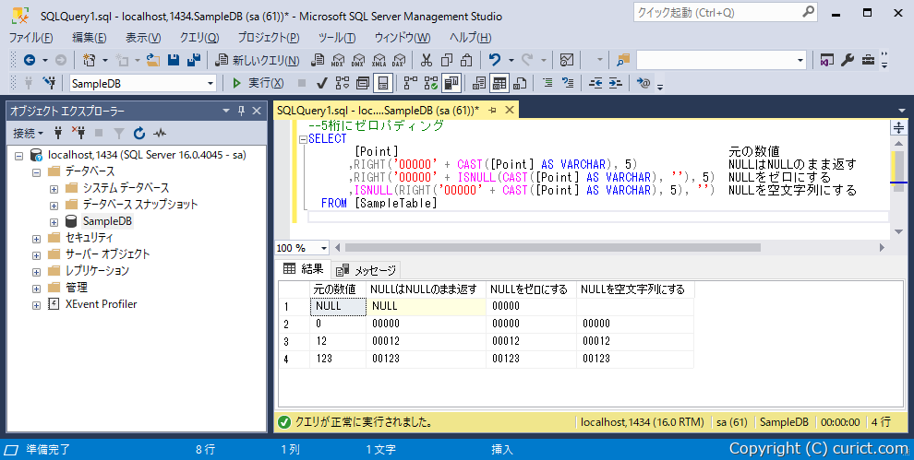Switch to Results to File mode
The image size is (914, 460).
click(520, 83)
